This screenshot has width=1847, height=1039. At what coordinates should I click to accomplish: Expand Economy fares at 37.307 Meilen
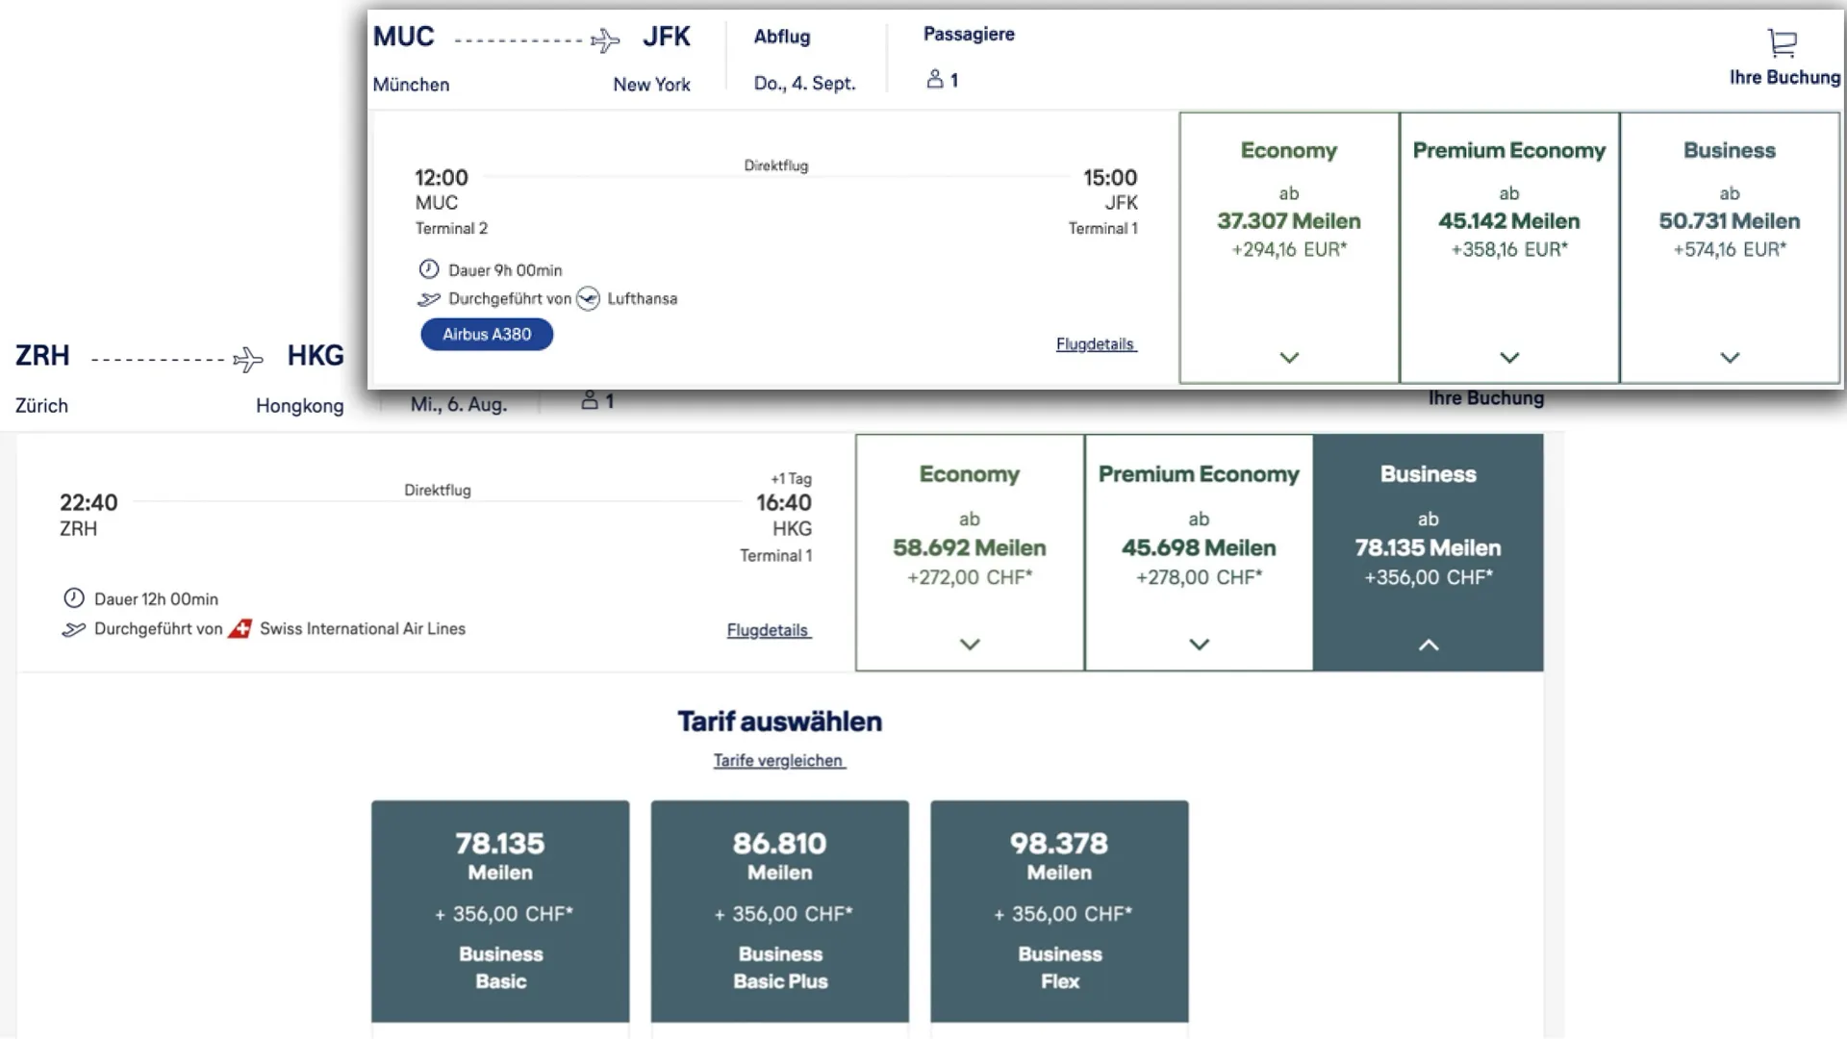point(1289,358)
